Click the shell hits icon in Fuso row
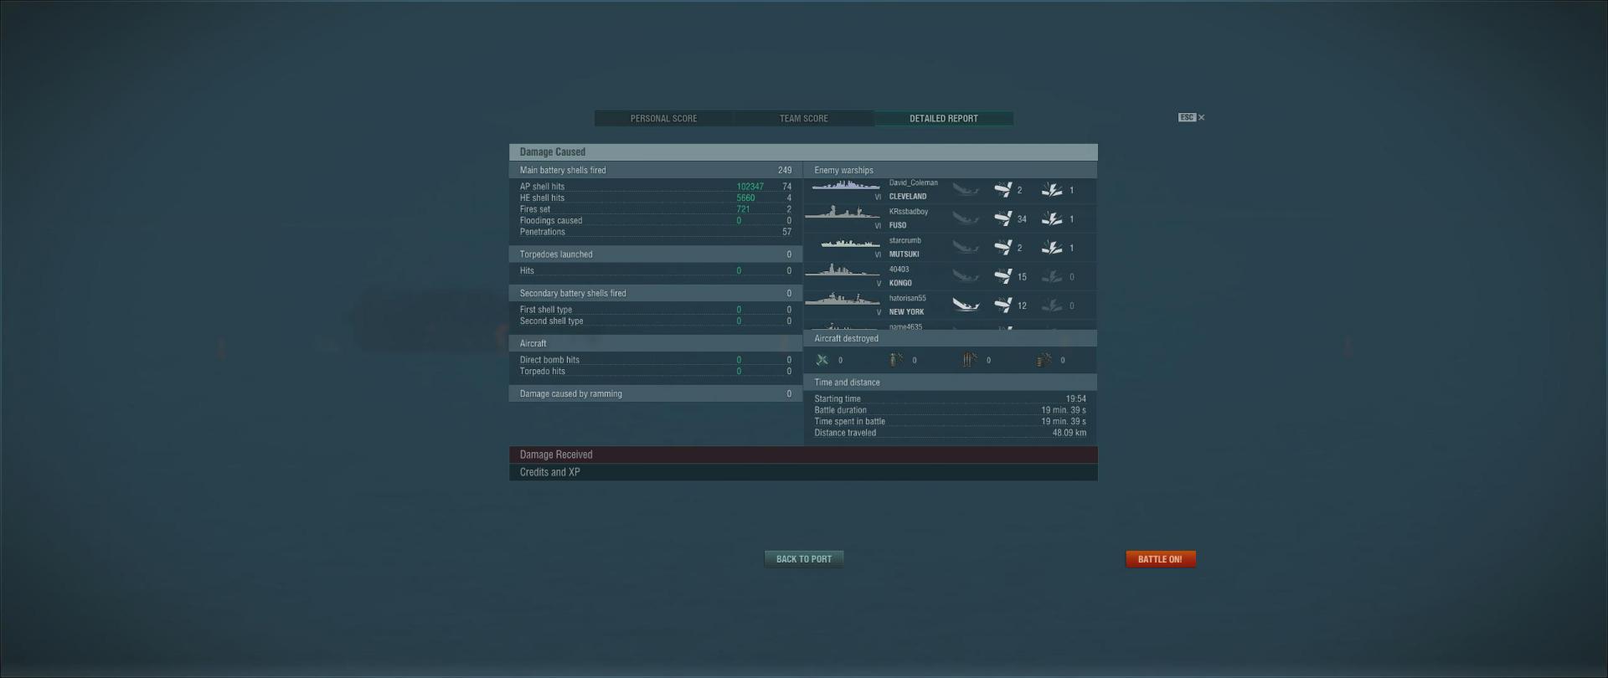The image size is (1608, 678). click(x=1002, y=218)
